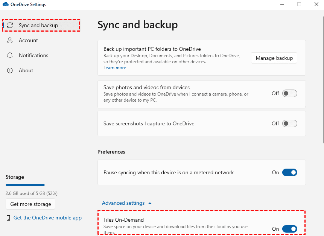324x236 pixels.
Task: Toggle Save photos and videos from devices
Action: pos(289,93)
